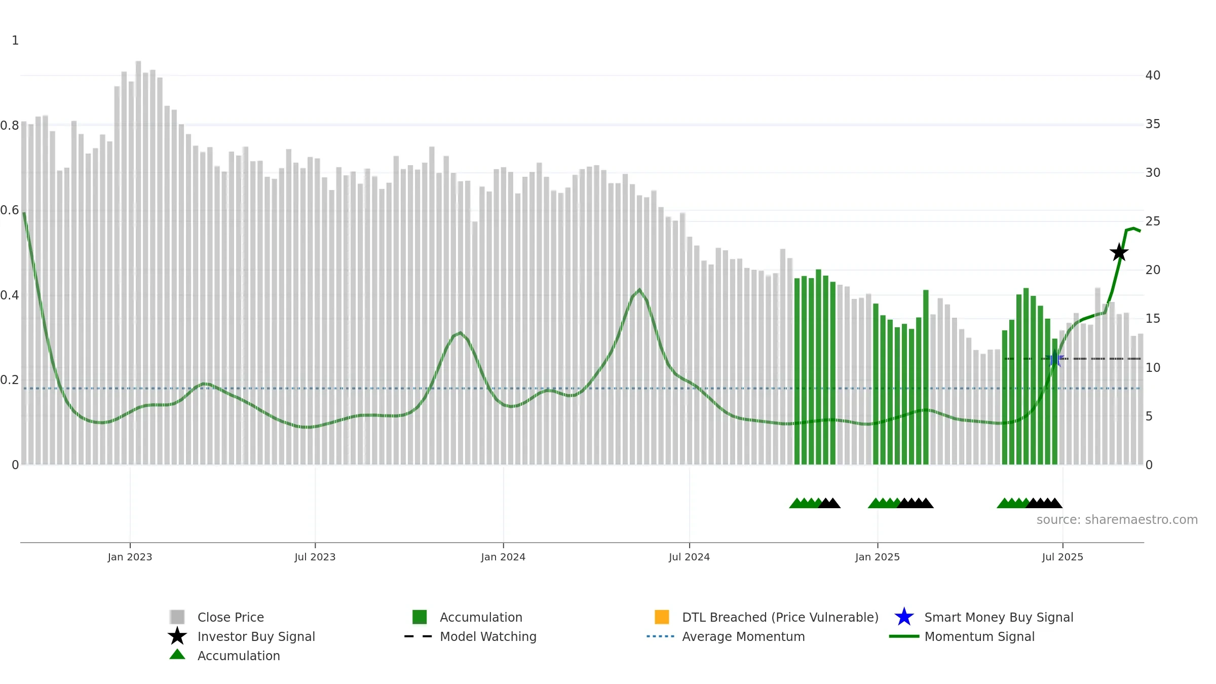The height and width of the screenshot is (684, 1216).
Task: Click the Jul 2024 axis label
Action: point(689,557)
